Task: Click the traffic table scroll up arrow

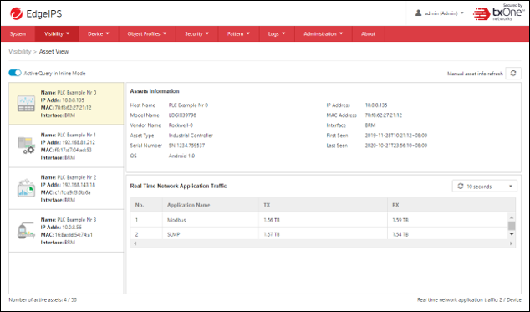Action: pos(512,217)
